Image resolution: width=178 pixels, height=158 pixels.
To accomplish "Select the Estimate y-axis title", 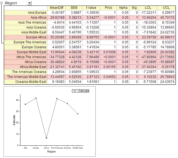I will 14,120.
